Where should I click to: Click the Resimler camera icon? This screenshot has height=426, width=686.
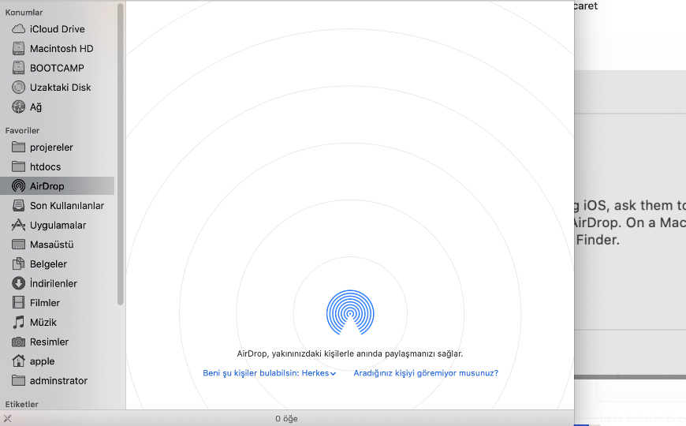pyautogui.click(x=18, y=342)
